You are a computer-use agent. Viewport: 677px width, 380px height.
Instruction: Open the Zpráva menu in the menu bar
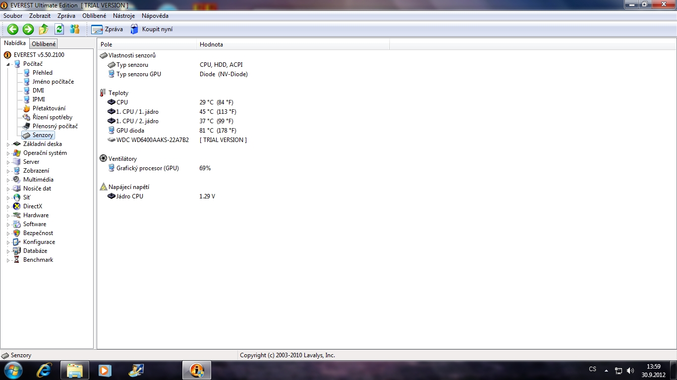tap(66, 16)
